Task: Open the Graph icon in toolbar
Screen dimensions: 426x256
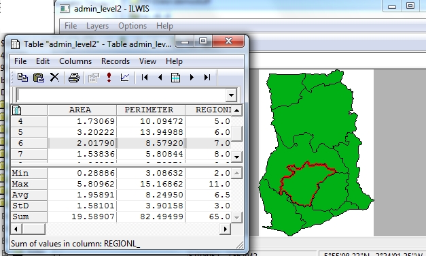Action: click(x=125, y=78)
